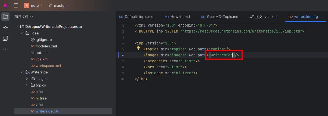Click the modules.xml file type icon
The height and width of the screenshot is (116, 328).
pos(33,46)
